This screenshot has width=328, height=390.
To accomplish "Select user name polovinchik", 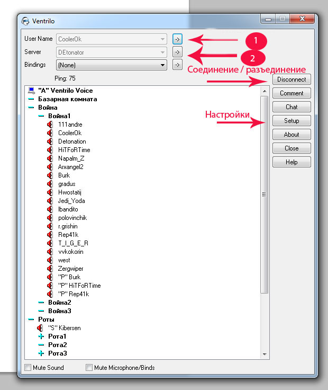I will point(72,218).
